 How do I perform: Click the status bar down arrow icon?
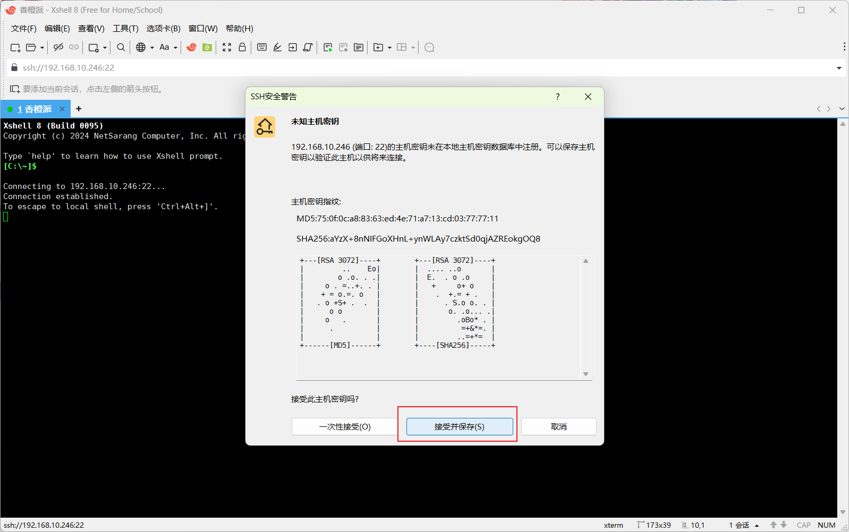(x=784, y=525)
